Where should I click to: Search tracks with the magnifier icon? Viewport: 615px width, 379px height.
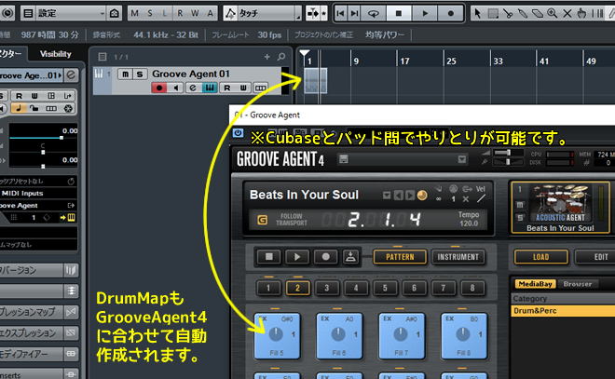(281, 57)
